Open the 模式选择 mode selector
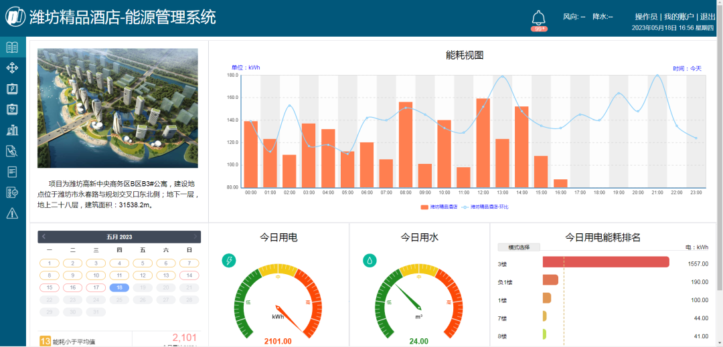 [519, 247]
